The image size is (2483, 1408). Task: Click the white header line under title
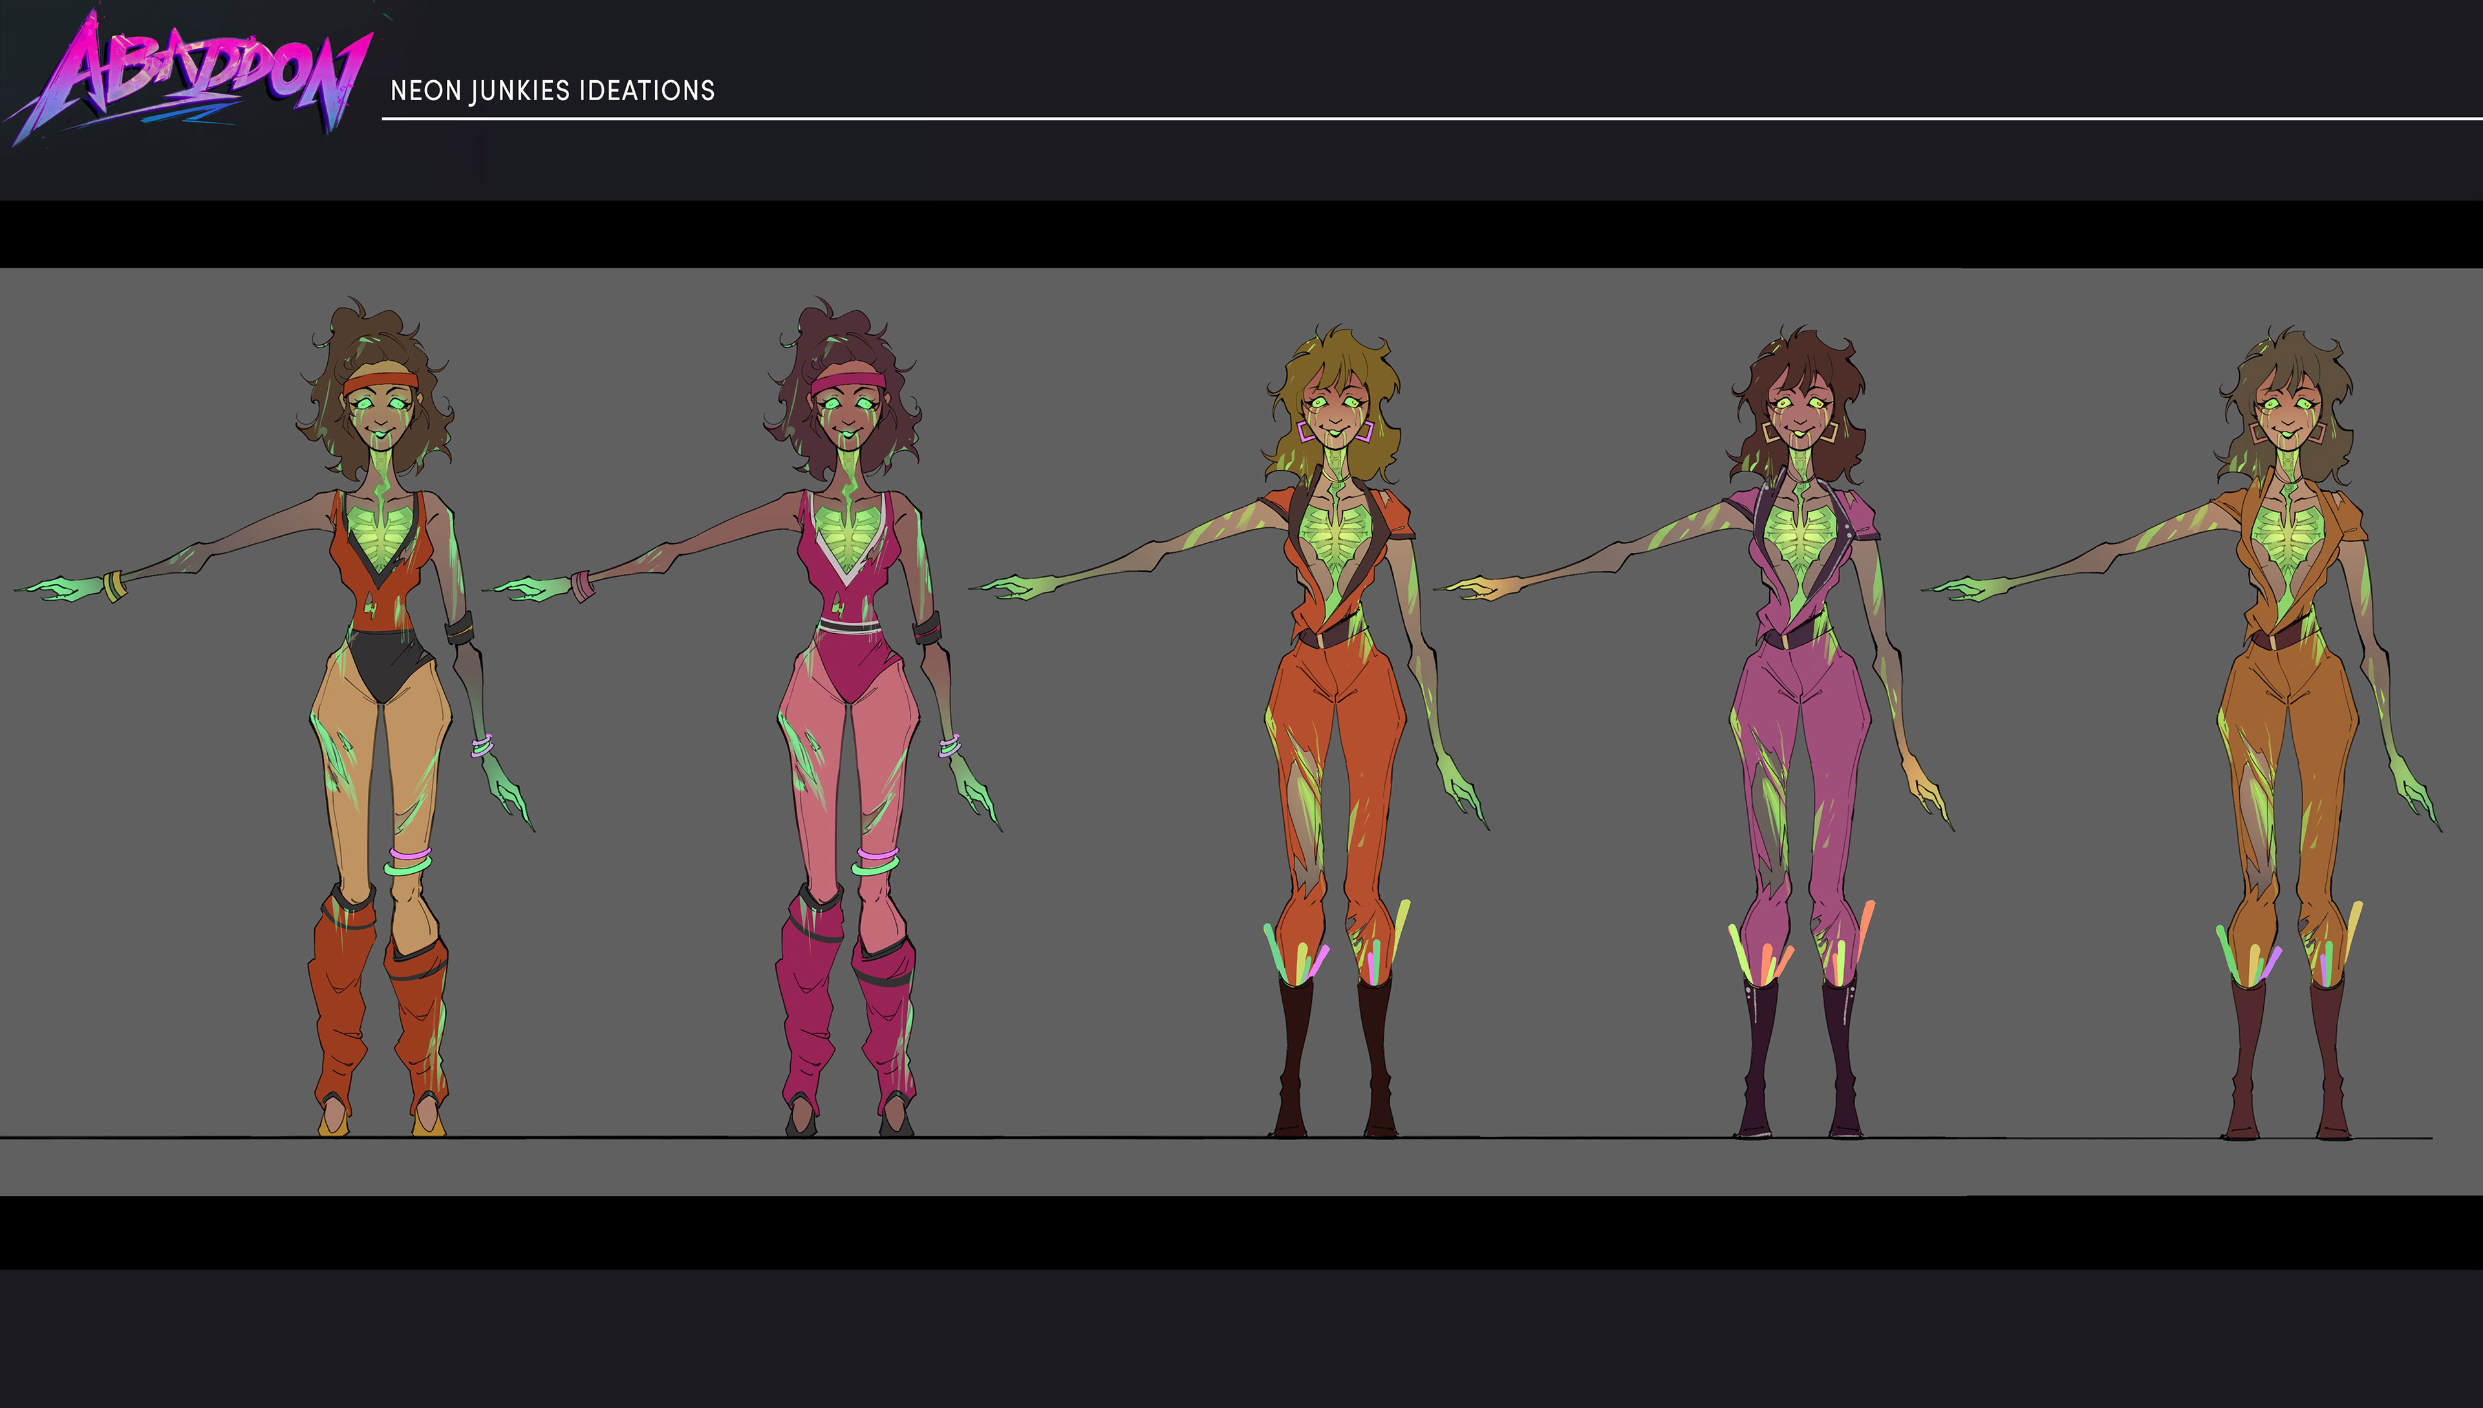click(x=1430, y=119)
